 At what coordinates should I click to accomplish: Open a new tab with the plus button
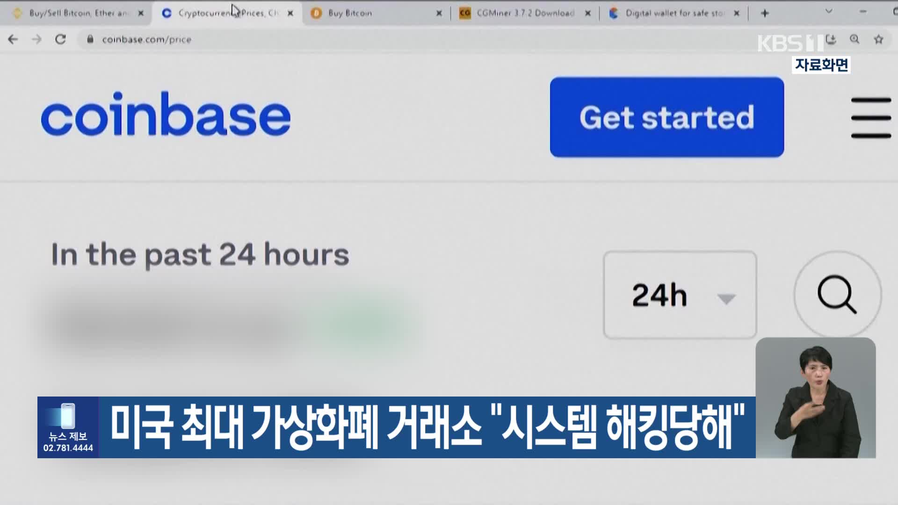tap(765, 13)
